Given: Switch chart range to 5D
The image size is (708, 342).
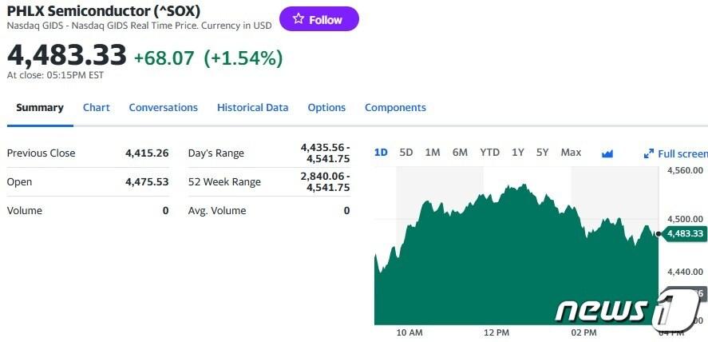Looking at the screenshot, I should coord(406,153).
